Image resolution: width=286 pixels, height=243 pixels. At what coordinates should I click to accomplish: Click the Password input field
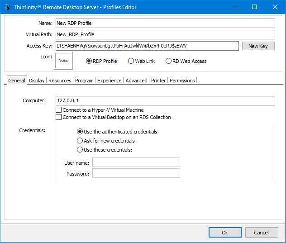(136, 173)
